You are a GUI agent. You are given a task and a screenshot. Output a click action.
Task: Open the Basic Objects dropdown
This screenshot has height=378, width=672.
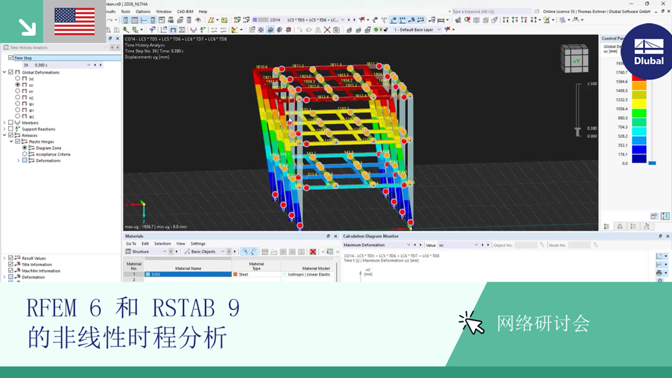click(223, 251)
